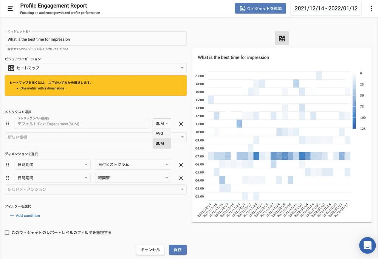Open the 日付ヒストグラム dropdown
Viewport: 378px width, 259px height.
tap(133, 165)
